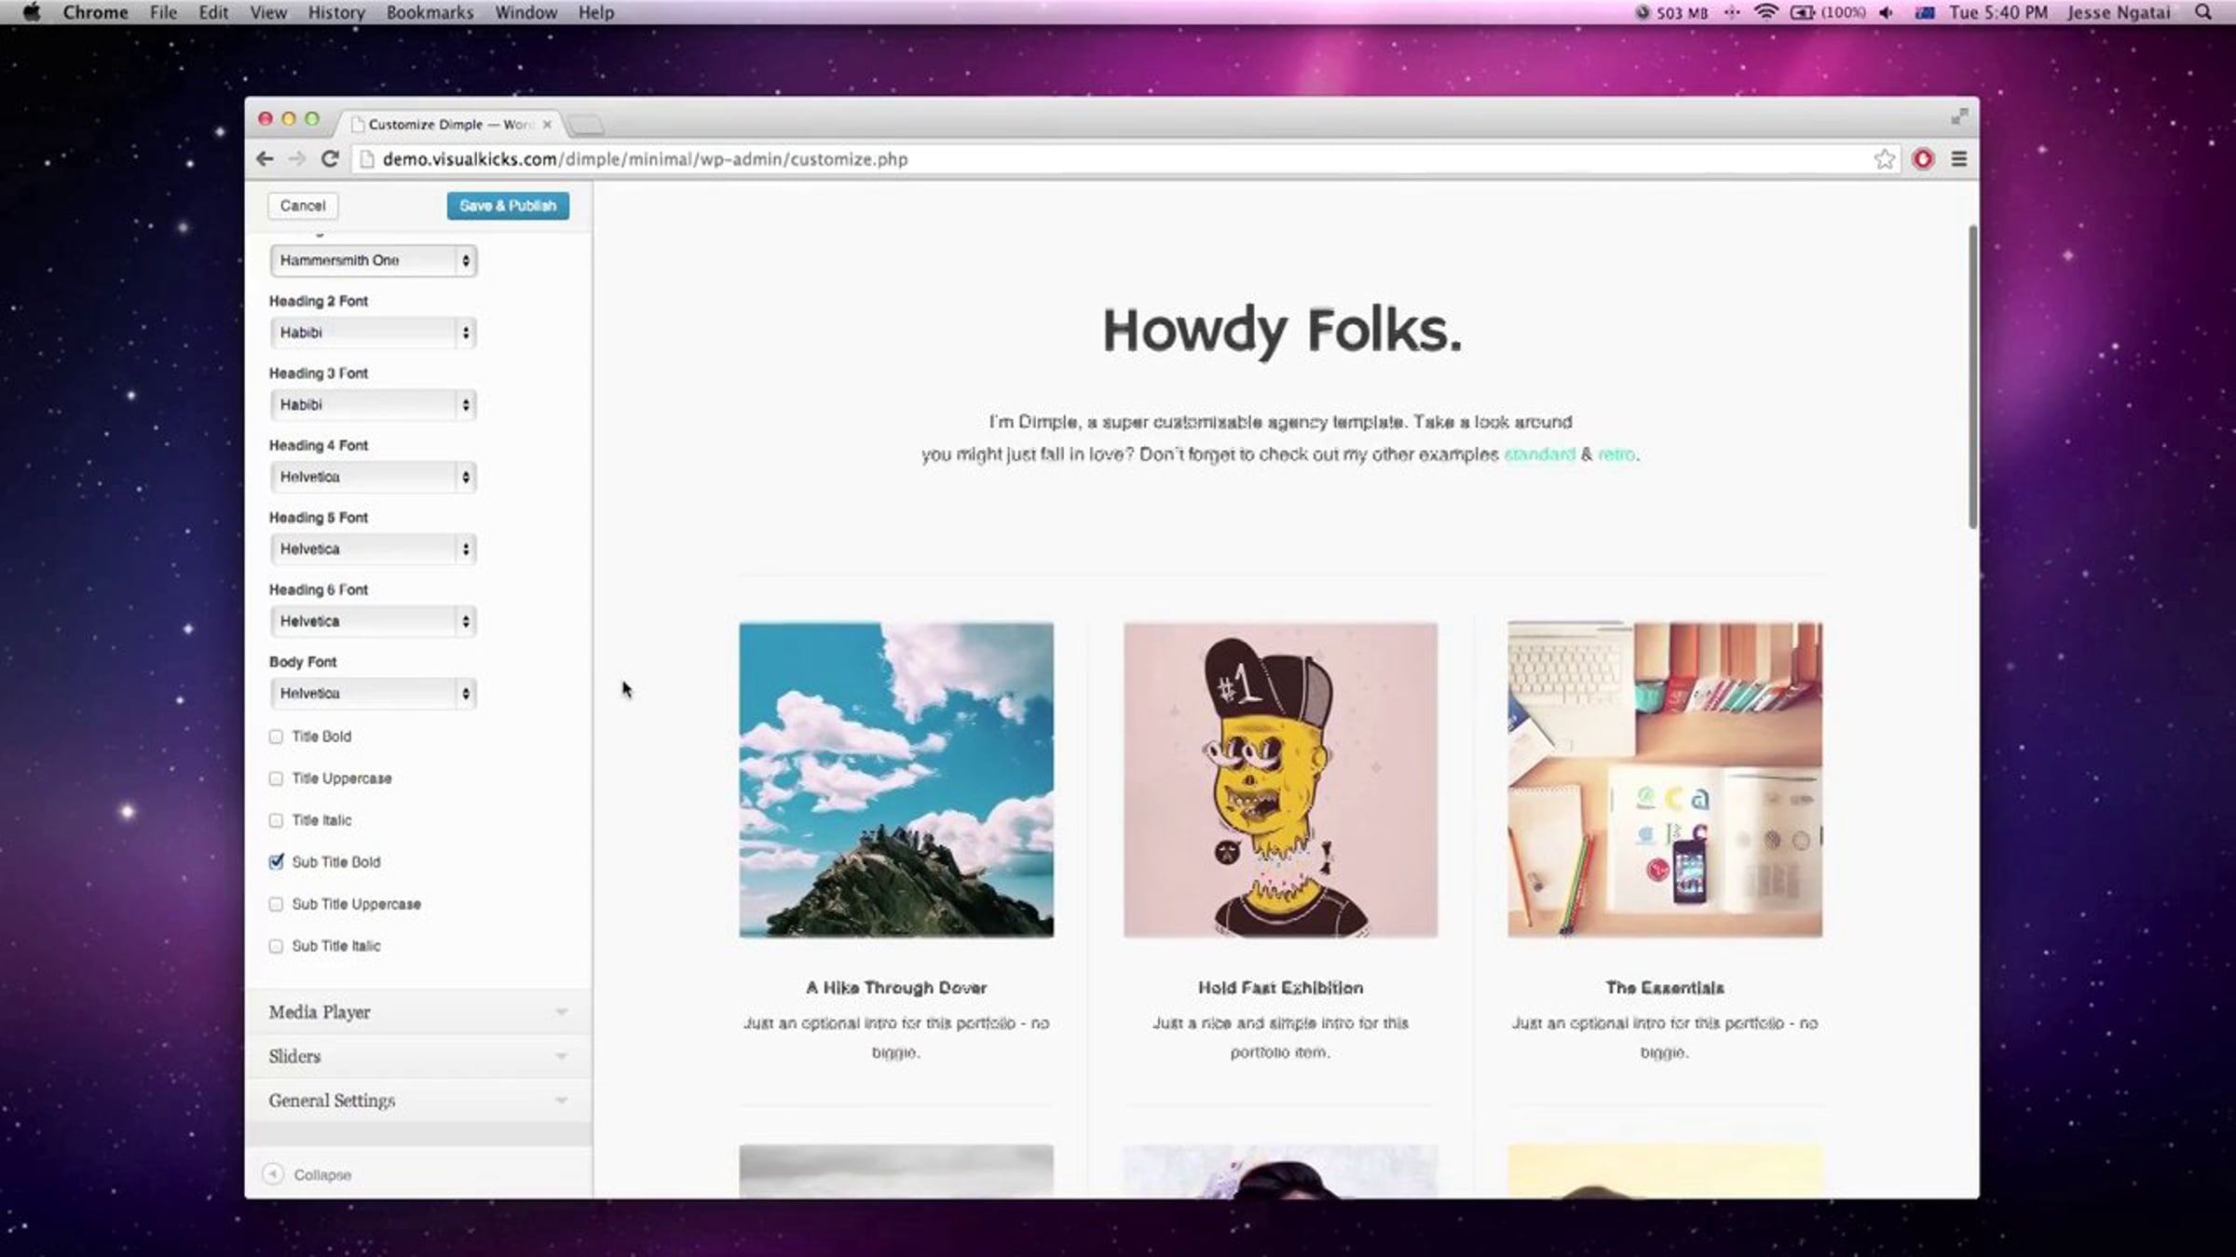Open the Bookmarks menu
The width and height of the screenshot is (2236, 1257).
(429, 12)
